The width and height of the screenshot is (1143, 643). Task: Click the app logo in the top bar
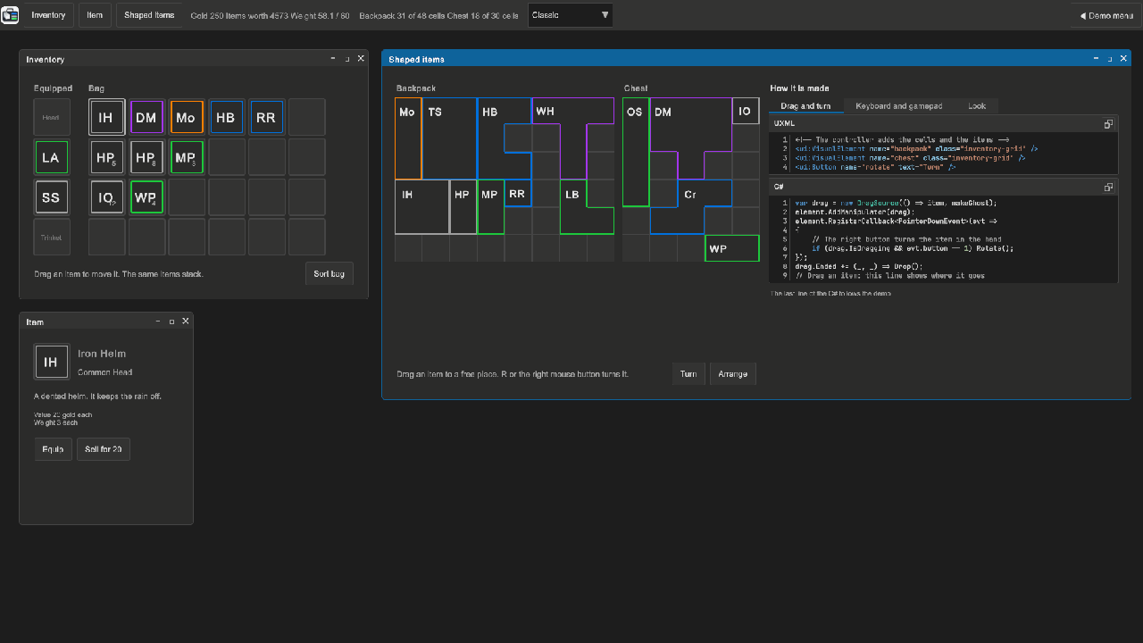point(10,15)
